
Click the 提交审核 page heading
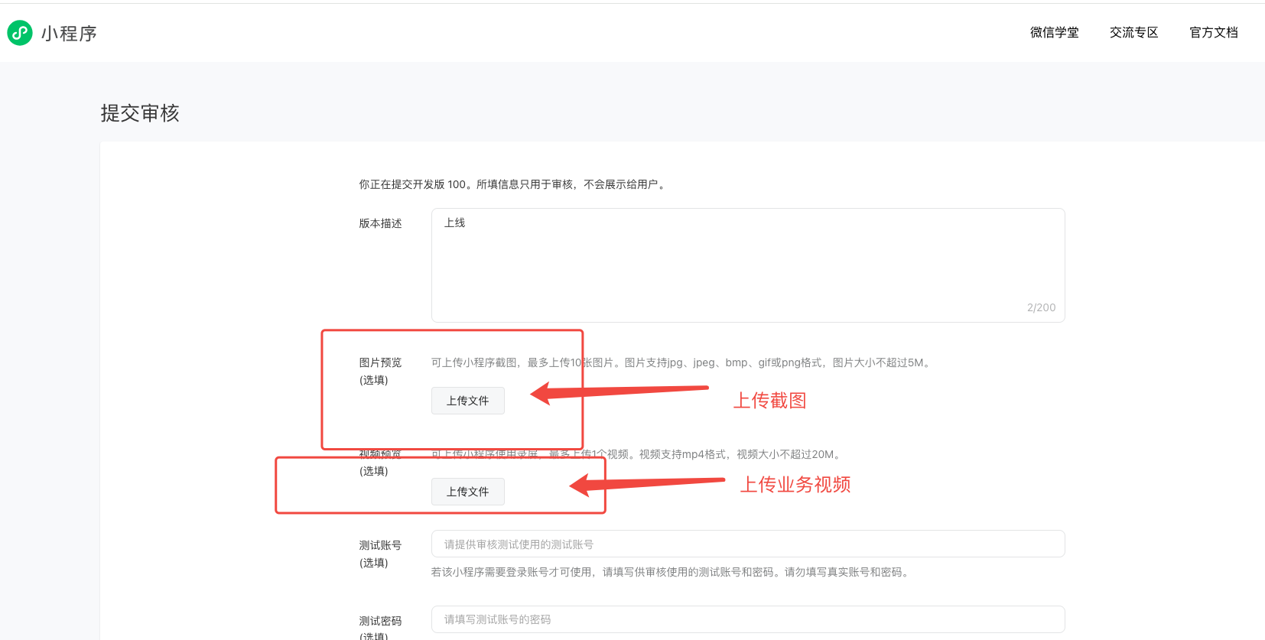140,113
